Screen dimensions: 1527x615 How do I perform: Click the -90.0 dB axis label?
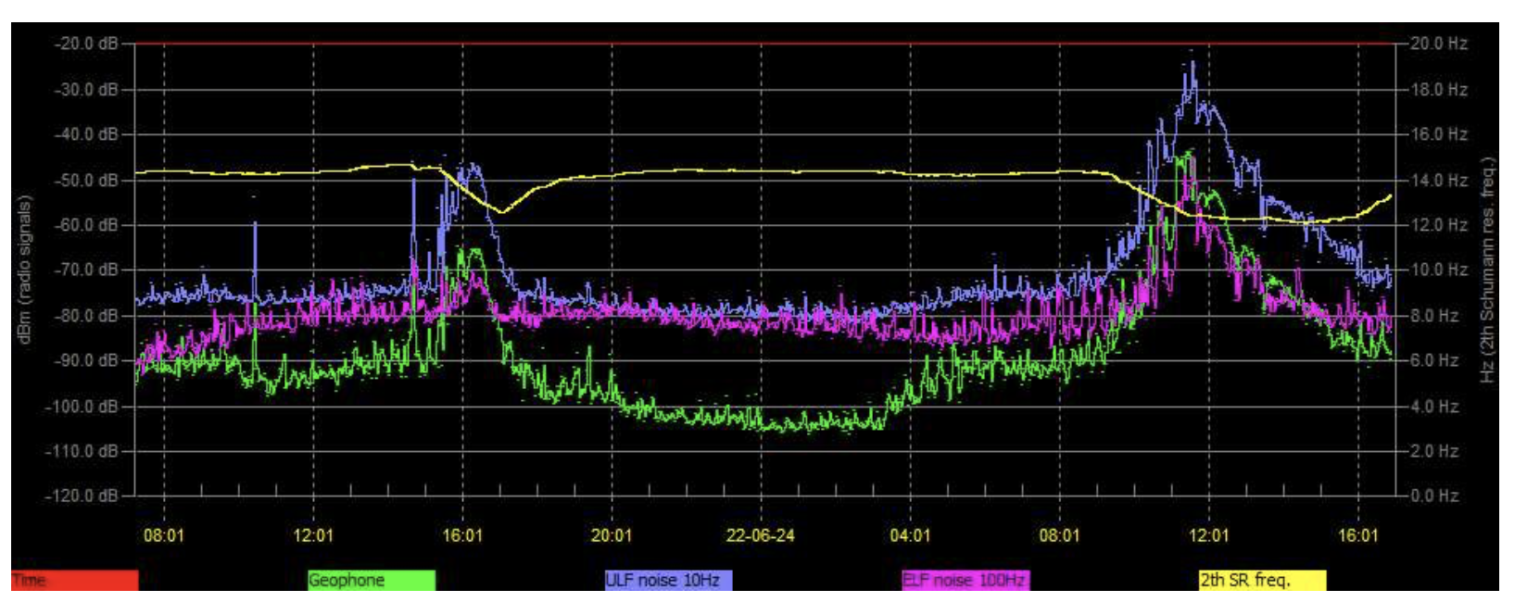pos(87,360)
